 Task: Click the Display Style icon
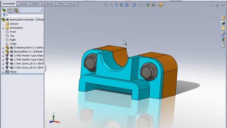(x=134, y=5)
